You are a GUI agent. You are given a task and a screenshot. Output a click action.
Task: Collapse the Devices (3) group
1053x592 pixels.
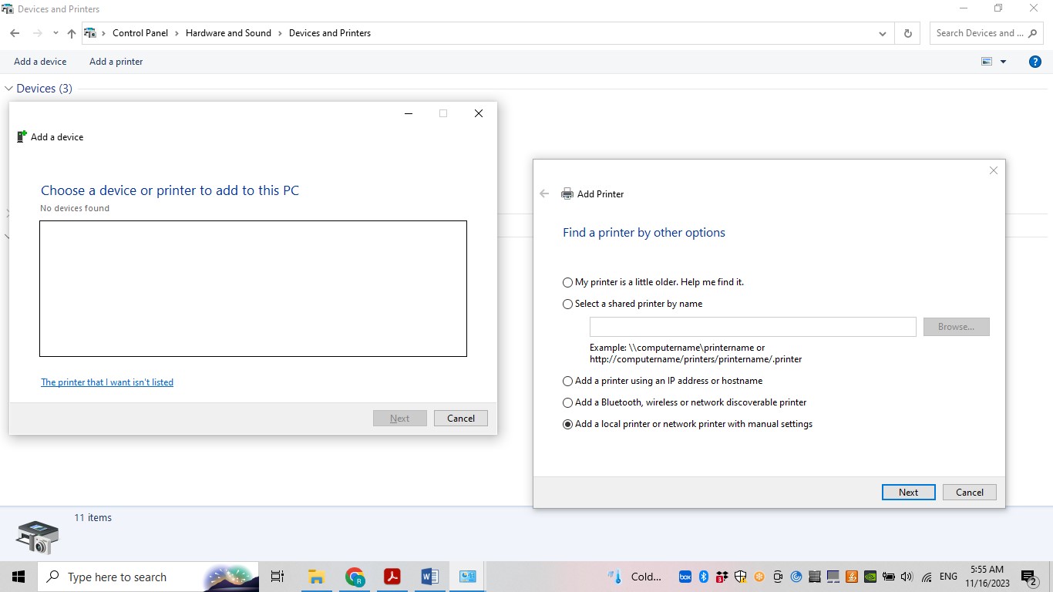(9, 89)
